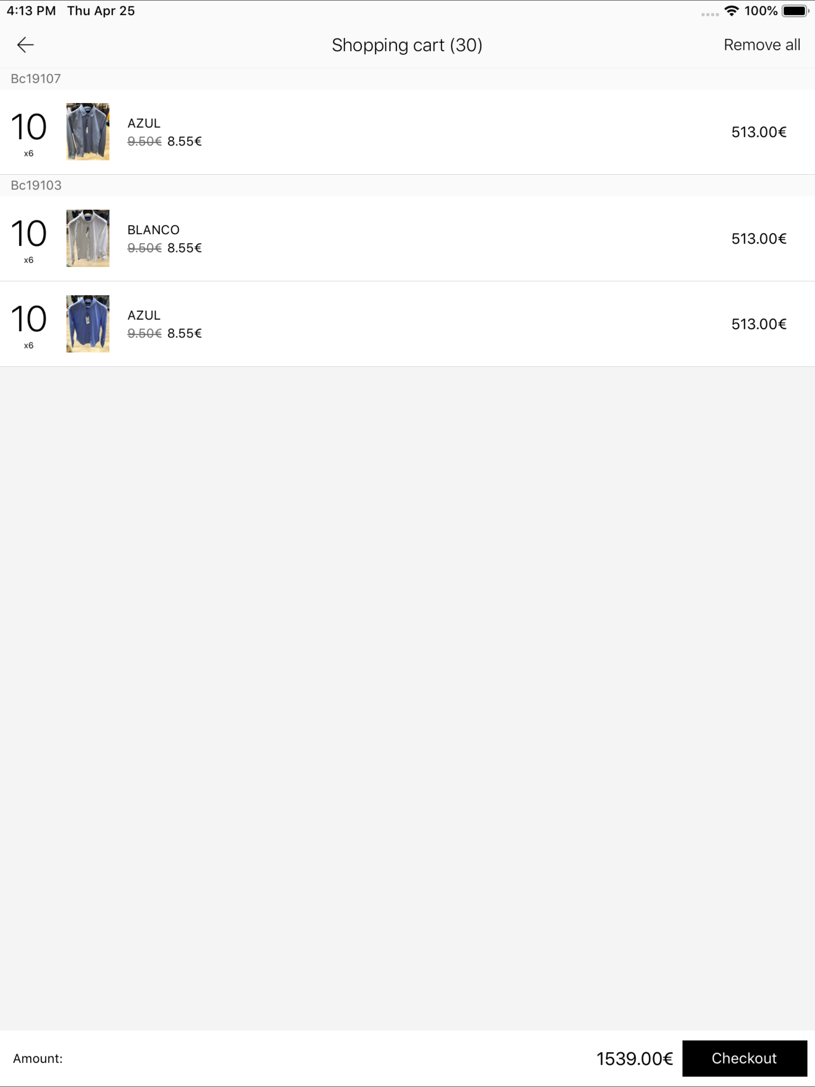Tap 513.00€ total of BLANCO row

click(x=758, y=238)
